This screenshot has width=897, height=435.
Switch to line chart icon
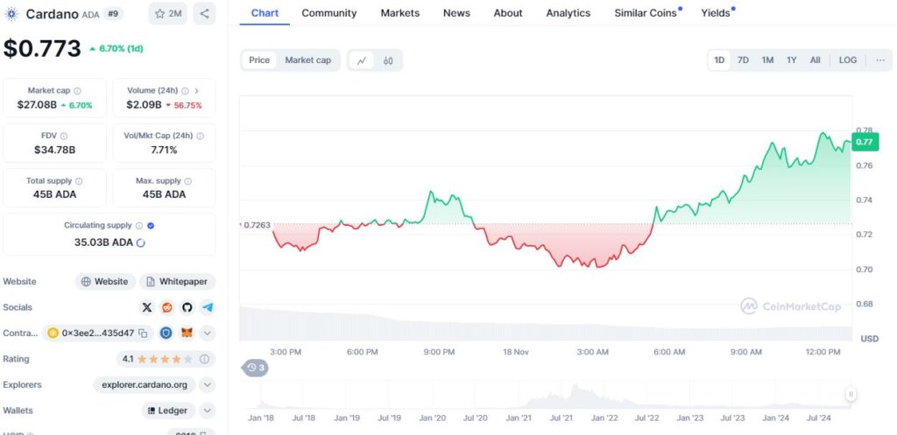click(362, 60)
